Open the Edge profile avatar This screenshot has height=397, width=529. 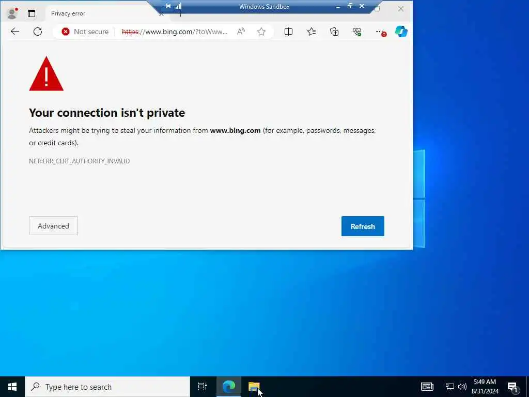point(12,13)
